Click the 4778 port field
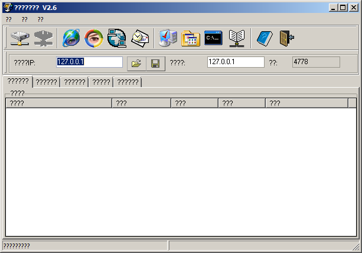The image size is (362, 253). click(x=316, y=62)
